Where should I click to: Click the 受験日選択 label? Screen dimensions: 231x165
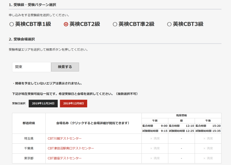click(x=19, y=103)
